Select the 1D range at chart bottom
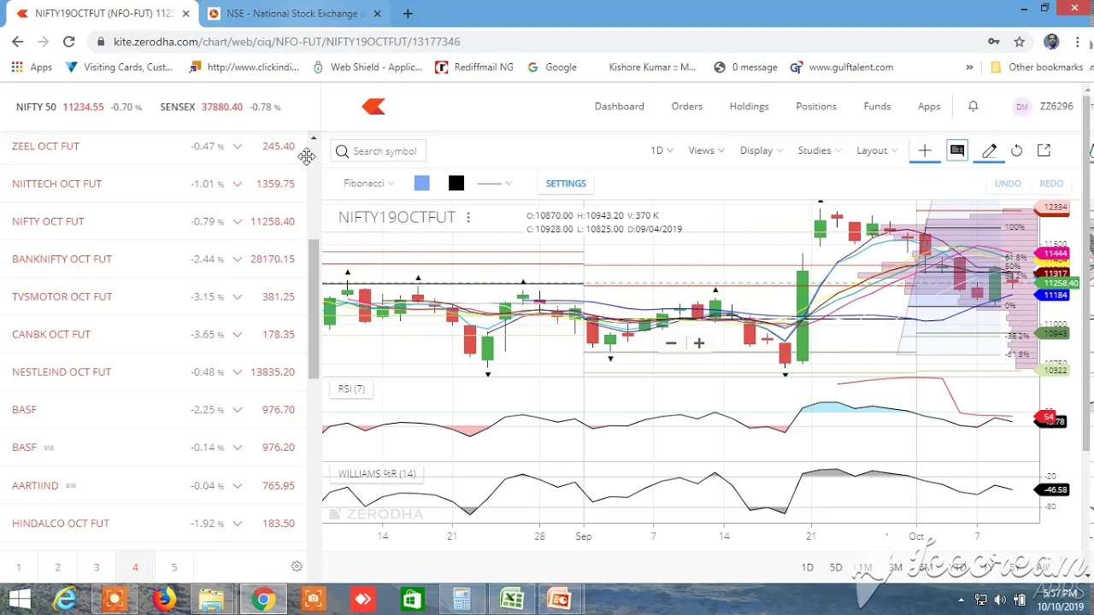This screenshot has width=1094, height=615. 807,567
